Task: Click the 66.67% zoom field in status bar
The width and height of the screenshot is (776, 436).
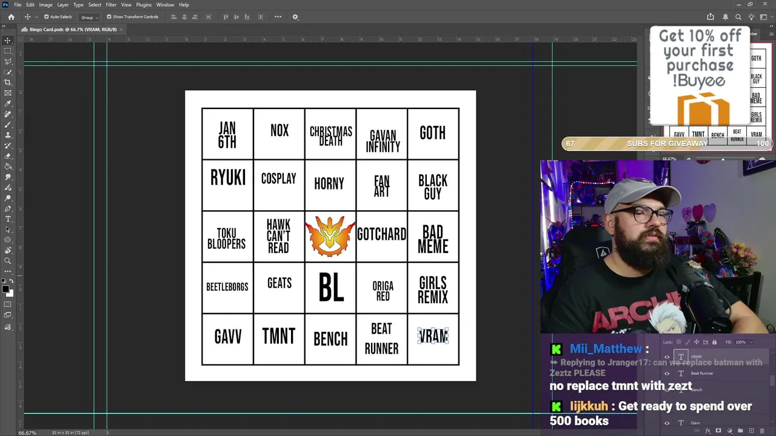Action: coord(27,433)
